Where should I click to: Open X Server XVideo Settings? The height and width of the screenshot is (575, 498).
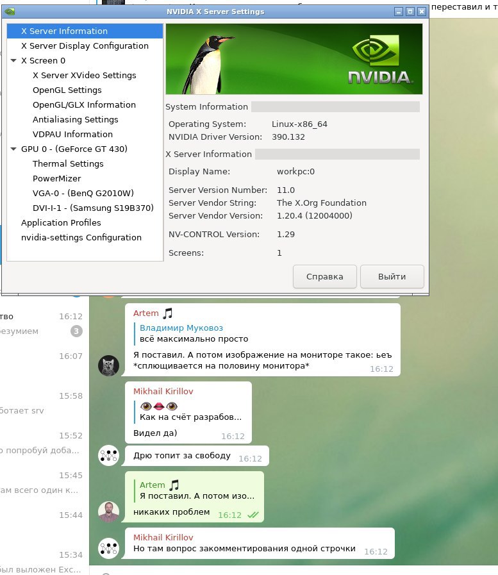coord(85,75)
